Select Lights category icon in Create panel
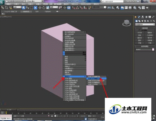Screen dimensions: 156x121 142,21
